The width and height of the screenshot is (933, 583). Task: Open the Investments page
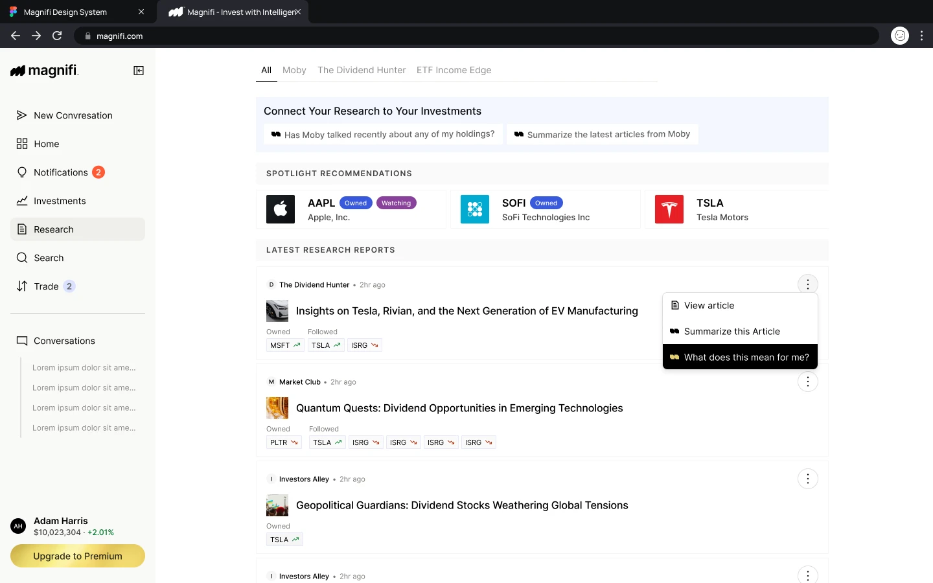tap(78, 201)
